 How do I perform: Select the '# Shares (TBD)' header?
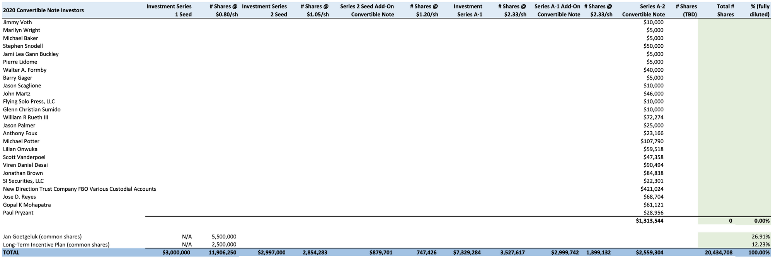[686, 10]
